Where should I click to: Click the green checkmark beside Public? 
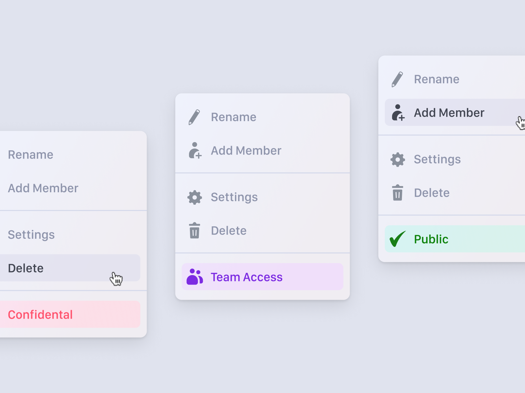[x=397, y=239]
